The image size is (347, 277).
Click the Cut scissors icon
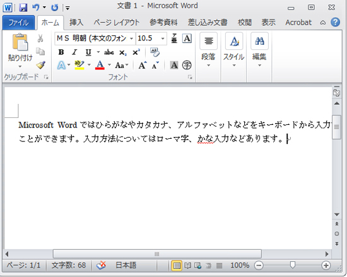[40, 38]
